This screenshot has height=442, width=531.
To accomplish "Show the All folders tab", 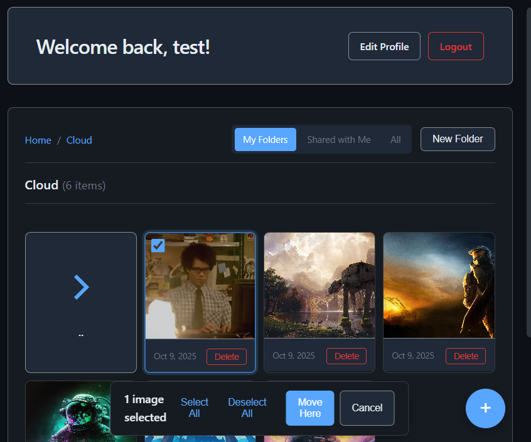I will [395, 140].
